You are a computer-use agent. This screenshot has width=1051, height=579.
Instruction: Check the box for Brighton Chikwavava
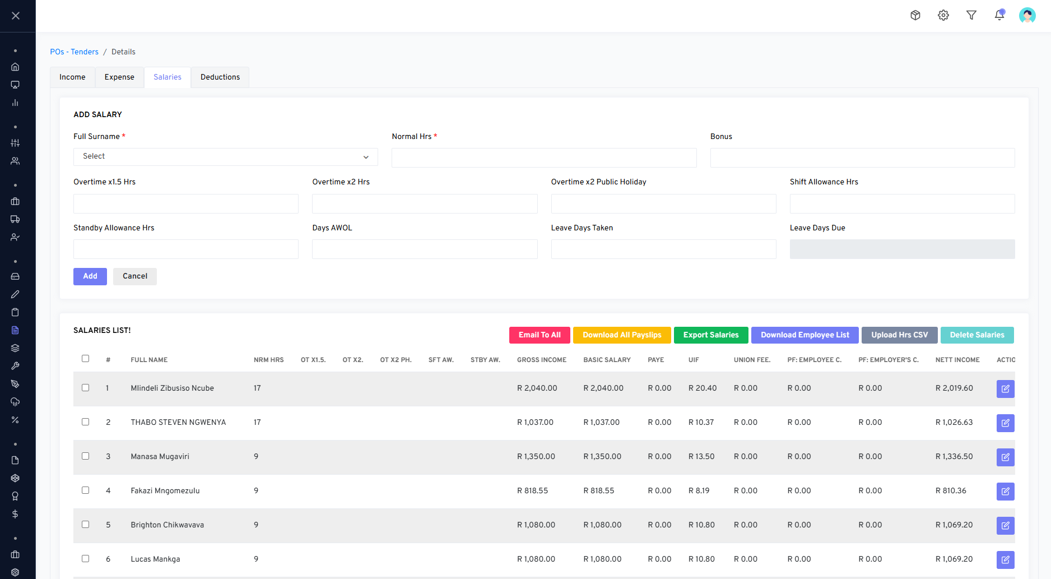tap(85, 524)
